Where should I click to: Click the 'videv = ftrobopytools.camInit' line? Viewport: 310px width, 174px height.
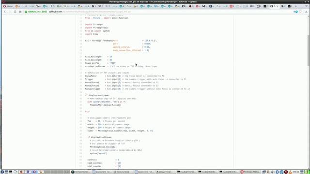coord(120,131)
